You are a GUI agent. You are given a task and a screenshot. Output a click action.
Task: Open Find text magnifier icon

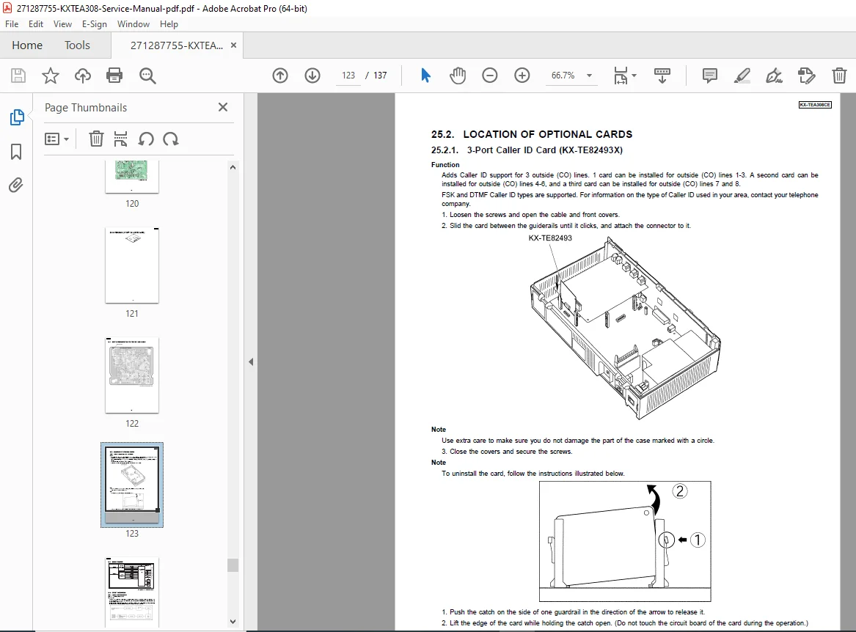coord(147,76)
